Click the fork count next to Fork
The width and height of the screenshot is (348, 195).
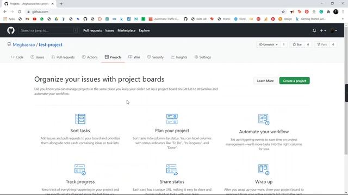pos(333,44)
